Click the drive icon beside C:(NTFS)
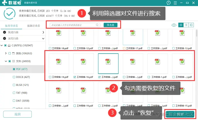Image resolution: width=198 pixels, height=121 pixels. coord(9,45)
